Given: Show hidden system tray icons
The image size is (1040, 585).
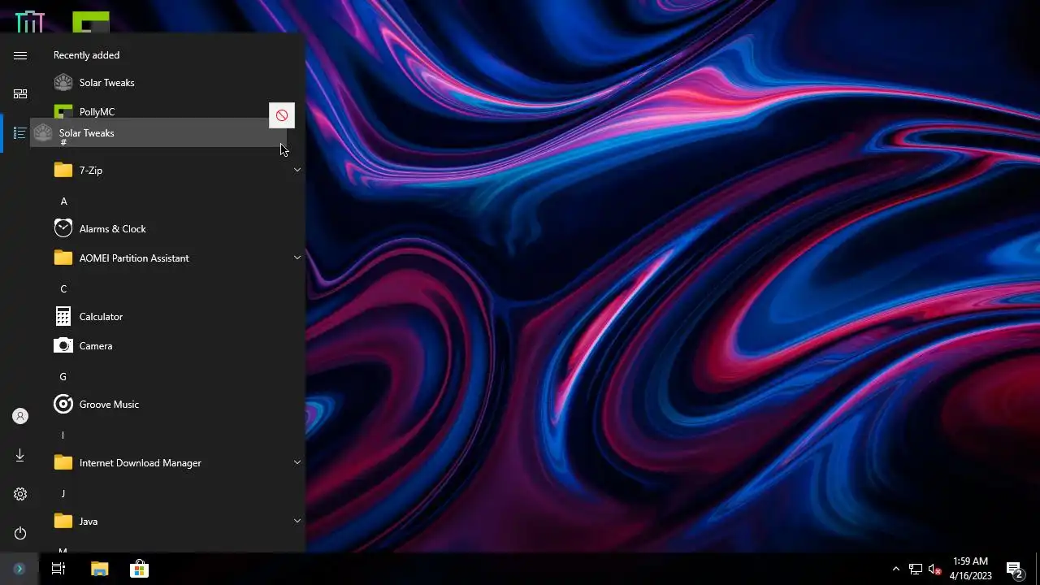Looking at the screenshot, I should pos(896,569).
